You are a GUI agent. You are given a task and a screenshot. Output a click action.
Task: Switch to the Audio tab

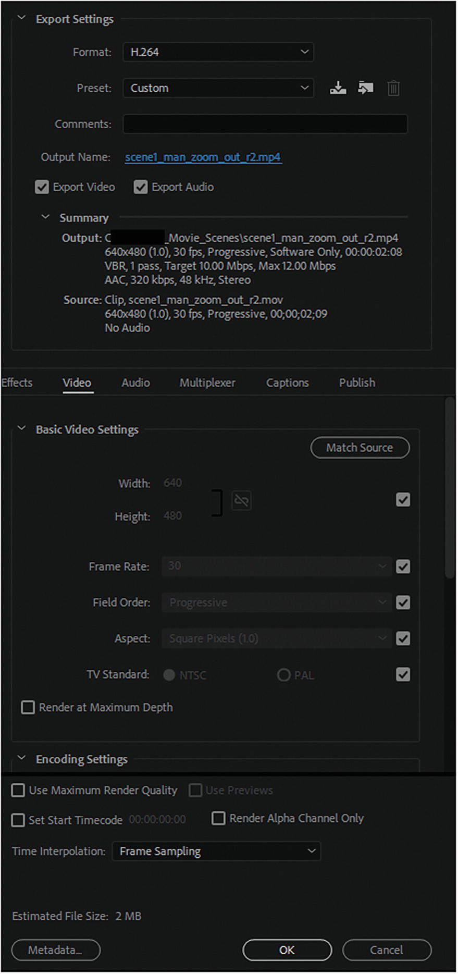[135, 383]
